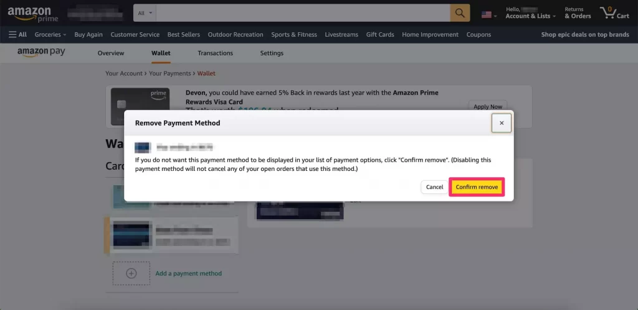Expand the All search category dropdown

(x=145, y=13)
